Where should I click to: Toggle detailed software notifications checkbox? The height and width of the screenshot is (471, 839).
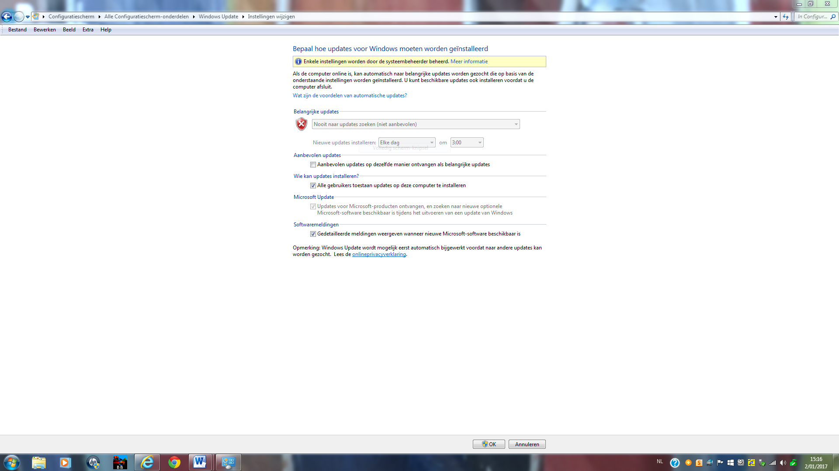click(x=313, y=234)
